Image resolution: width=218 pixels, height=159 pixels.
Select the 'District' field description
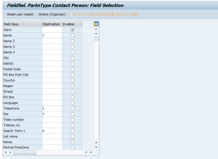(x=9, y=64)
